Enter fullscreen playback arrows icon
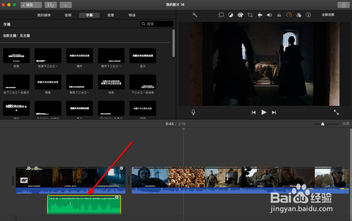Screen dimensions: 352x221 [336, 112]
